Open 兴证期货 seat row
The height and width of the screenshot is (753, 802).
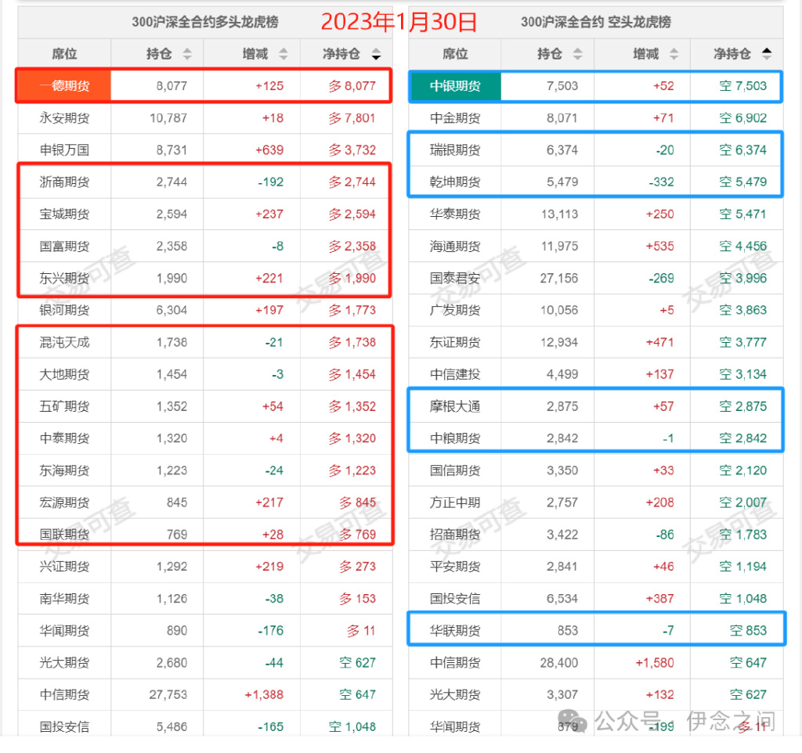[x=204, y=567]
